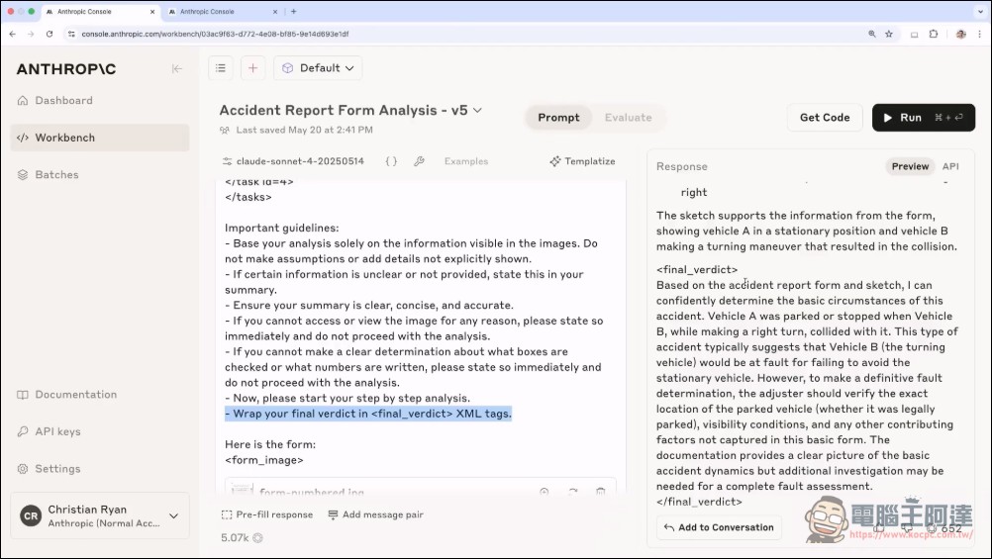Switch to the Prompt tab

point(558,118)
